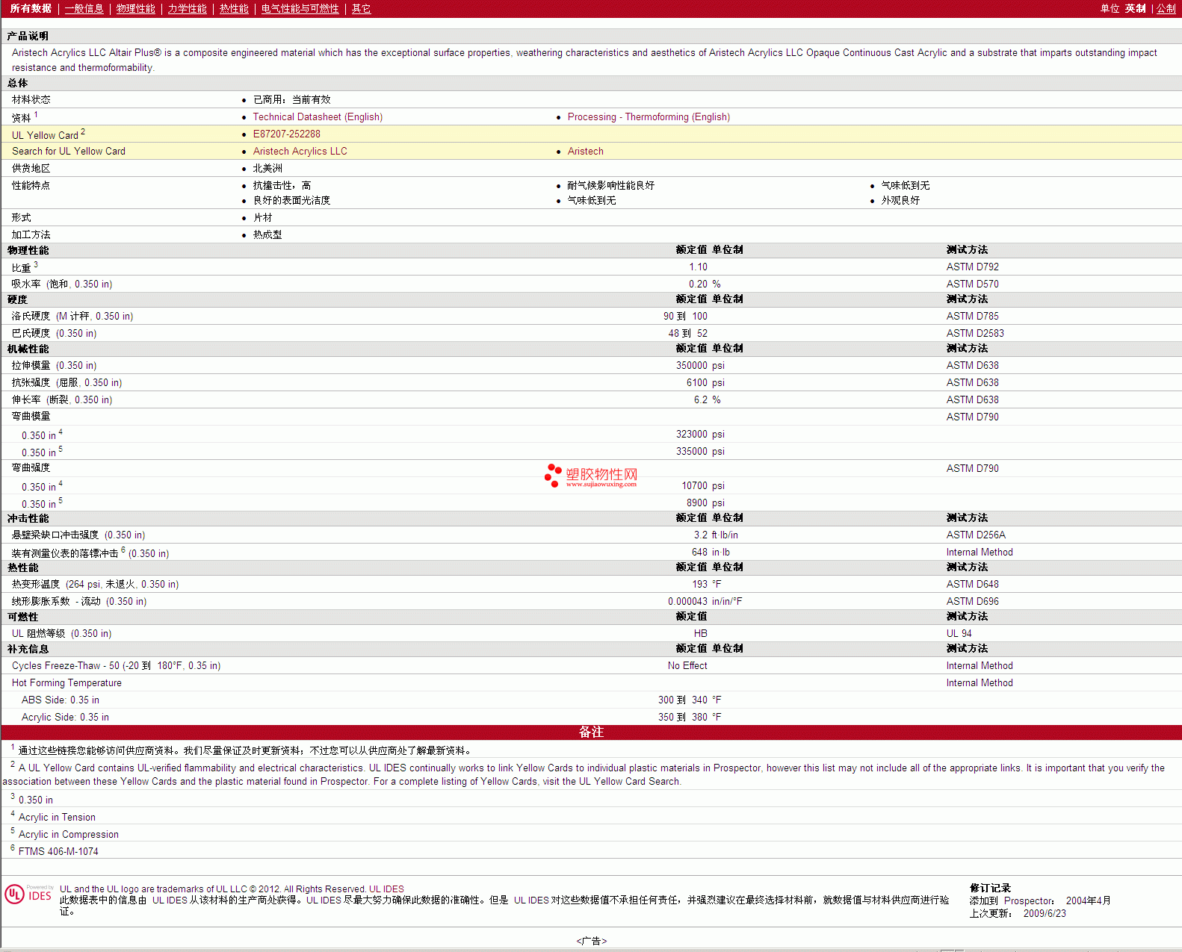Screen dimensions: 1182x952
Task: Click the short Aristech search link
Action: click(x=585, y=152)
